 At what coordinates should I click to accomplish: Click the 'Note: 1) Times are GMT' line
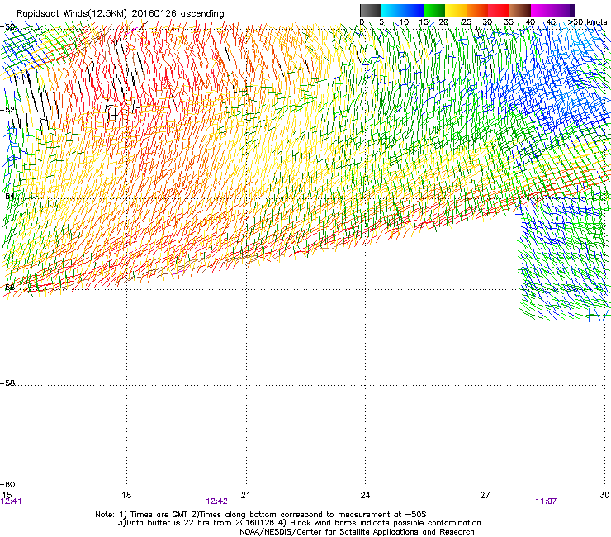pos(261,515)
